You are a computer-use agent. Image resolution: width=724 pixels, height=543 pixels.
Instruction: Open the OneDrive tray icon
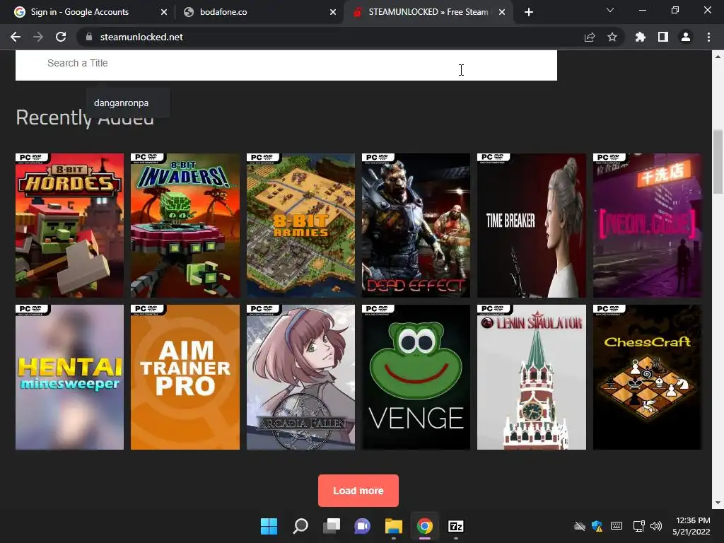pyautogui.click(x=580, y=526)
